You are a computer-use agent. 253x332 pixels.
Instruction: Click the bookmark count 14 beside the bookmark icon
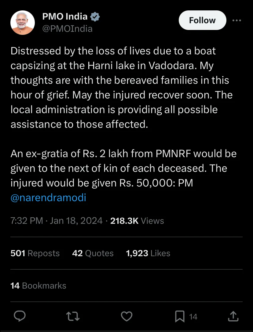(x=193, y=317)
